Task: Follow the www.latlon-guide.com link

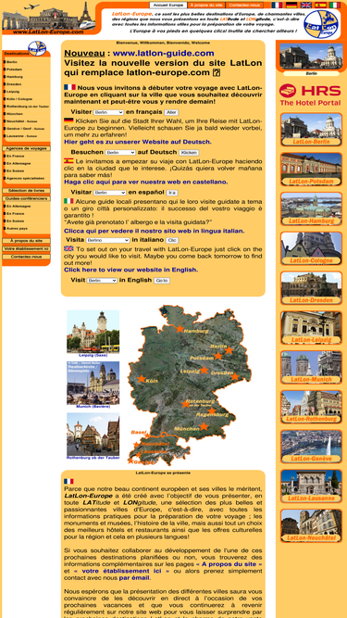Action: pyautogui.click(x=163, y=53)
